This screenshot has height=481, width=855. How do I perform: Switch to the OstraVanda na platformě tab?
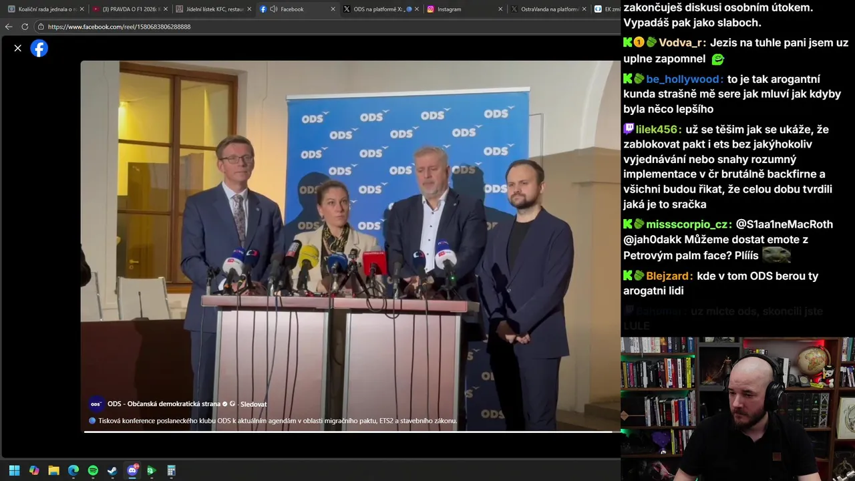coord(548,9)
